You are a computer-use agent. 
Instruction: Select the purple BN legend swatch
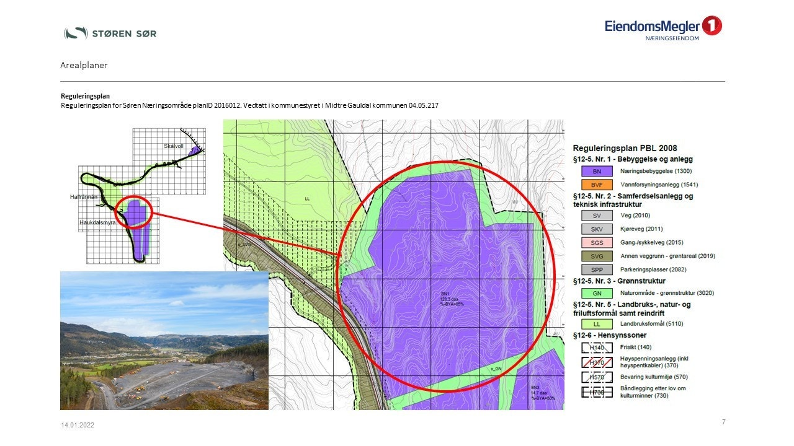point(597,171)
